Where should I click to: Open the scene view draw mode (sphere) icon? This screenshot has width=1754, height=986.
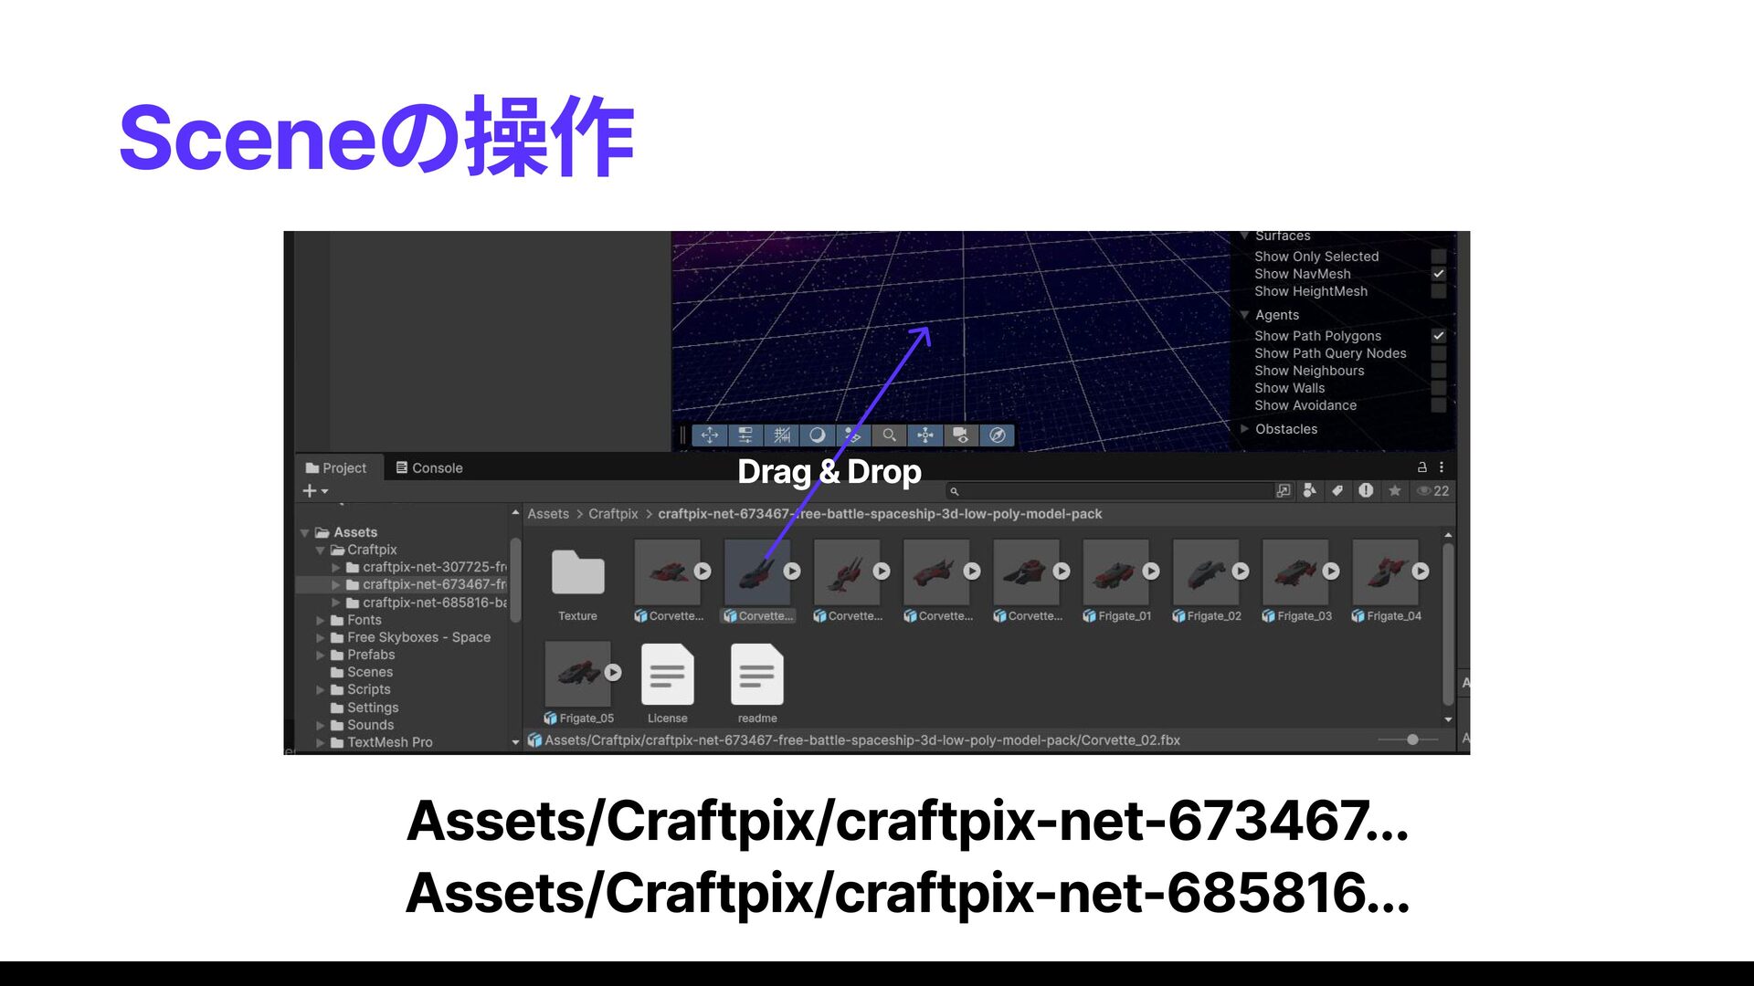817,435
